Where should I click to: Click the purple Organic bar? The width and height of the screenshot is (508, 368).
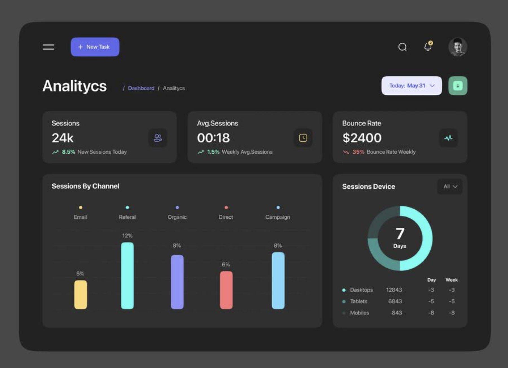pyautogui.click(x=177, y=282)
